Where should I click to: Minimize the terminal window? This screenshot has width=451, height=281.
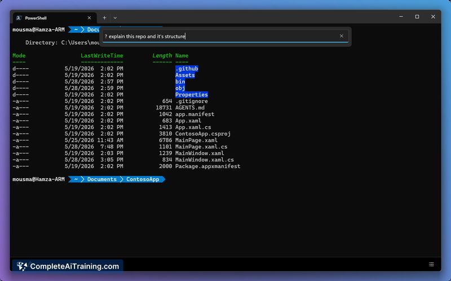click(401, 17)
